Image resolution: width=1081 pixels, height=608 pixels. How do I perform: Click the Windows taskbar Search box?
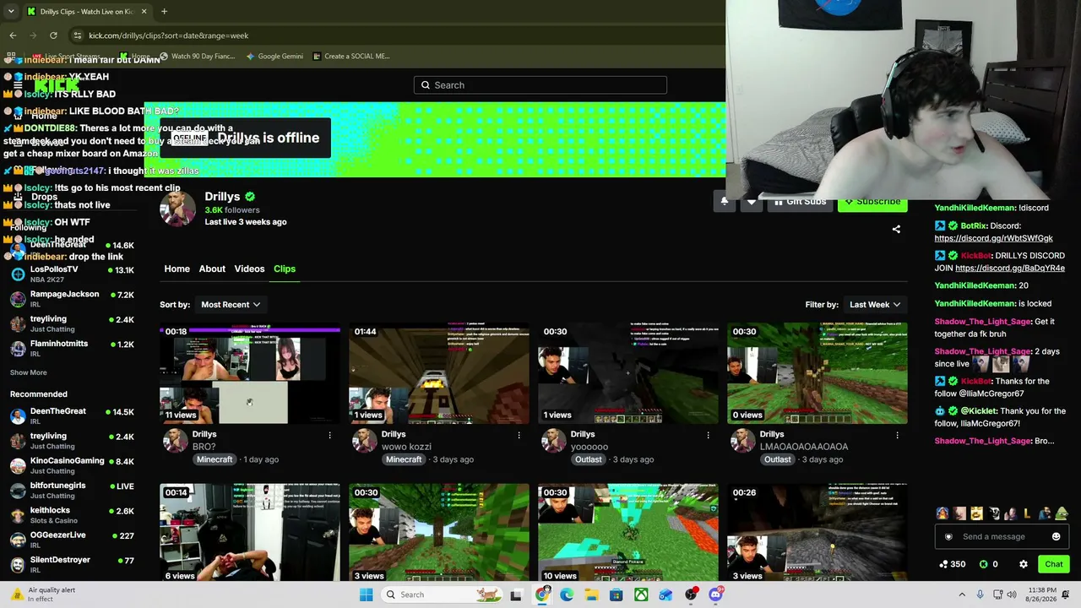[441, 594]
